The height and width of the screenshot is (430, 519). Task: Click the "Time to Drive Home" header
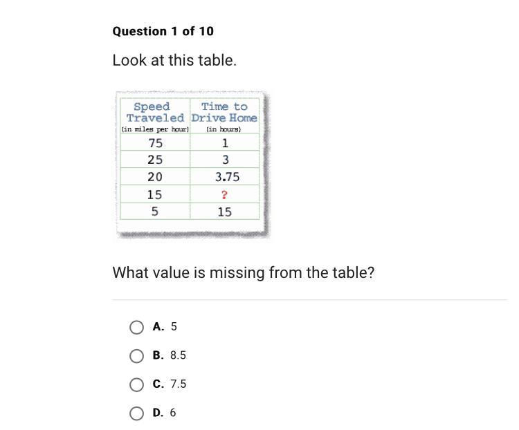(224, 112)
